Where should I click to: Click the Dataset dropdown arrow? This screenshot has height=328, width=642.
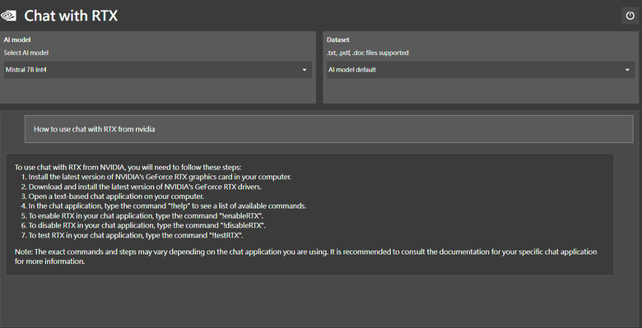point(627,70)
